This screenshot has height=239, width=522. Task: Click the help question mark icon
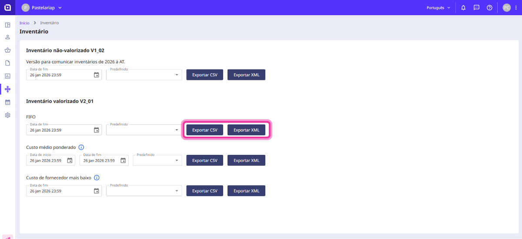pyautogui.click(x=489, y=8)
